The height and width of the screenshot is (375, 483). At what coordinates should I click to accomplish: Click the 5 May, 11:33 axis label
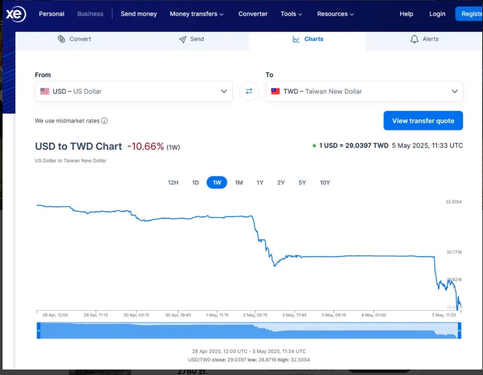(x=444, y=315)
